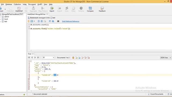
Task: Open the Edit menu
Action: pyautogui.click(x=2, y=4)
